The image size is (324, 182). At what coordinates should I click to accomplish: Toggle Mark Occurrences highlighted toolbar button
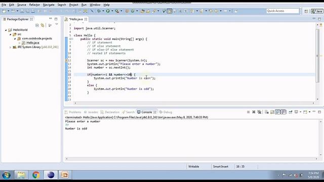pos(170,11)
